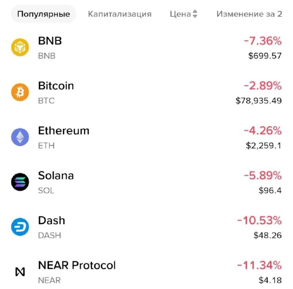Toggle the Цена sort arrows

(x=195, y=14)
